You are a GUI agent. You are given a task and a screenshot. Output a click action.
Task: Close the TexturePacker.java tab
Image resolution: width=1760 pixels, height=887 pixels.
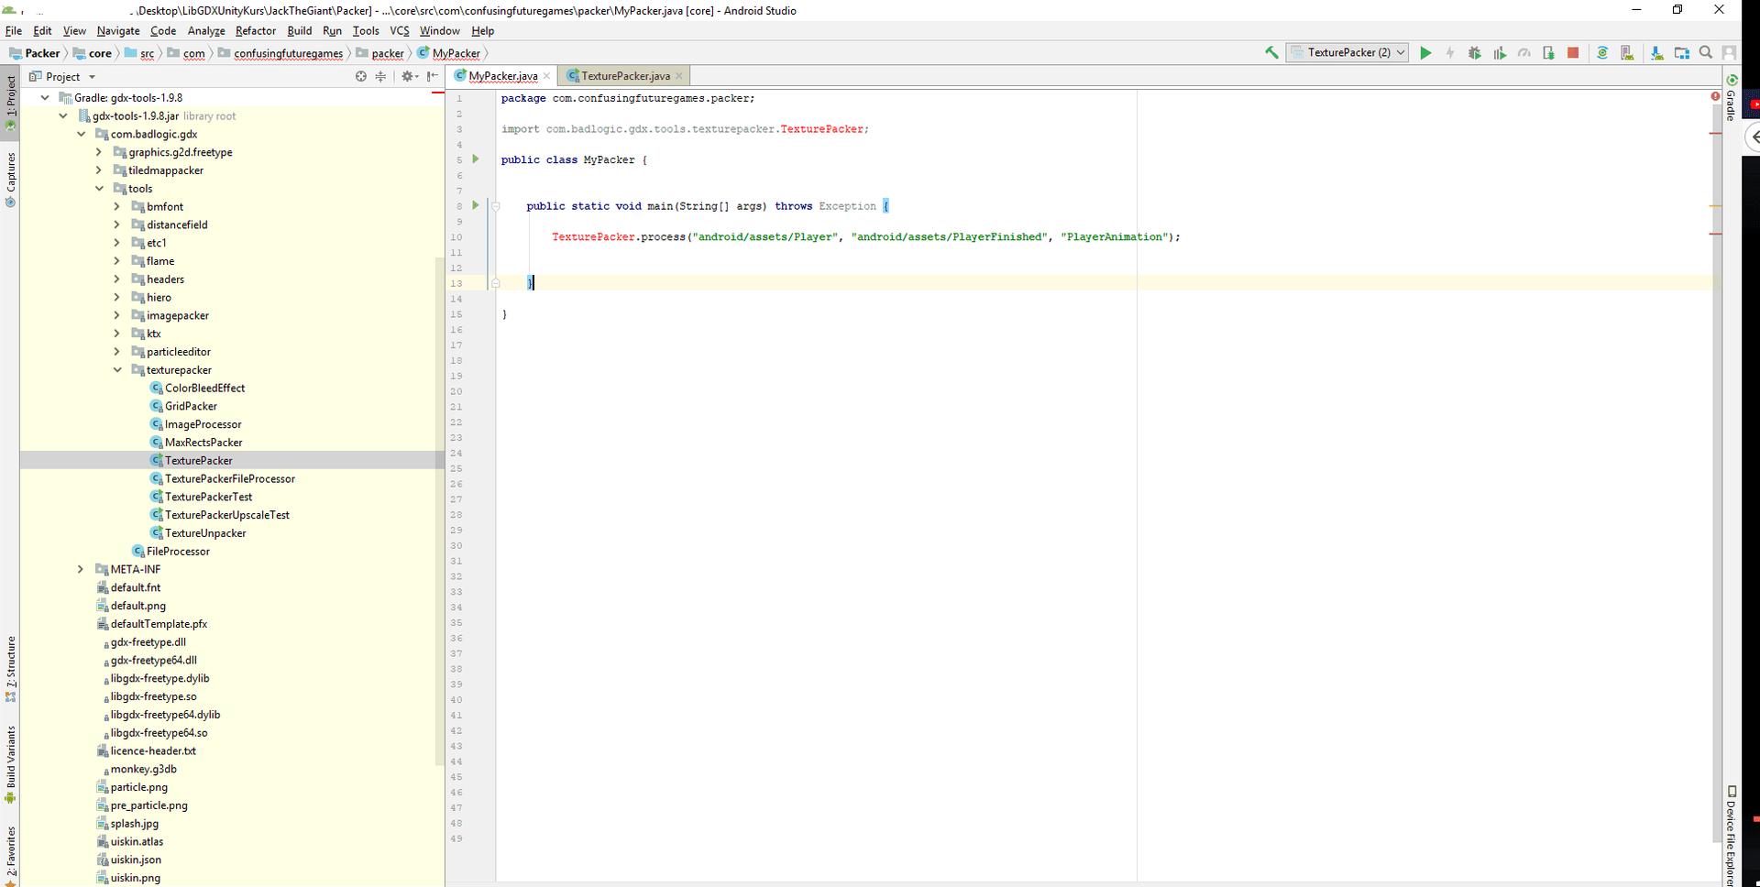[679, 76]
